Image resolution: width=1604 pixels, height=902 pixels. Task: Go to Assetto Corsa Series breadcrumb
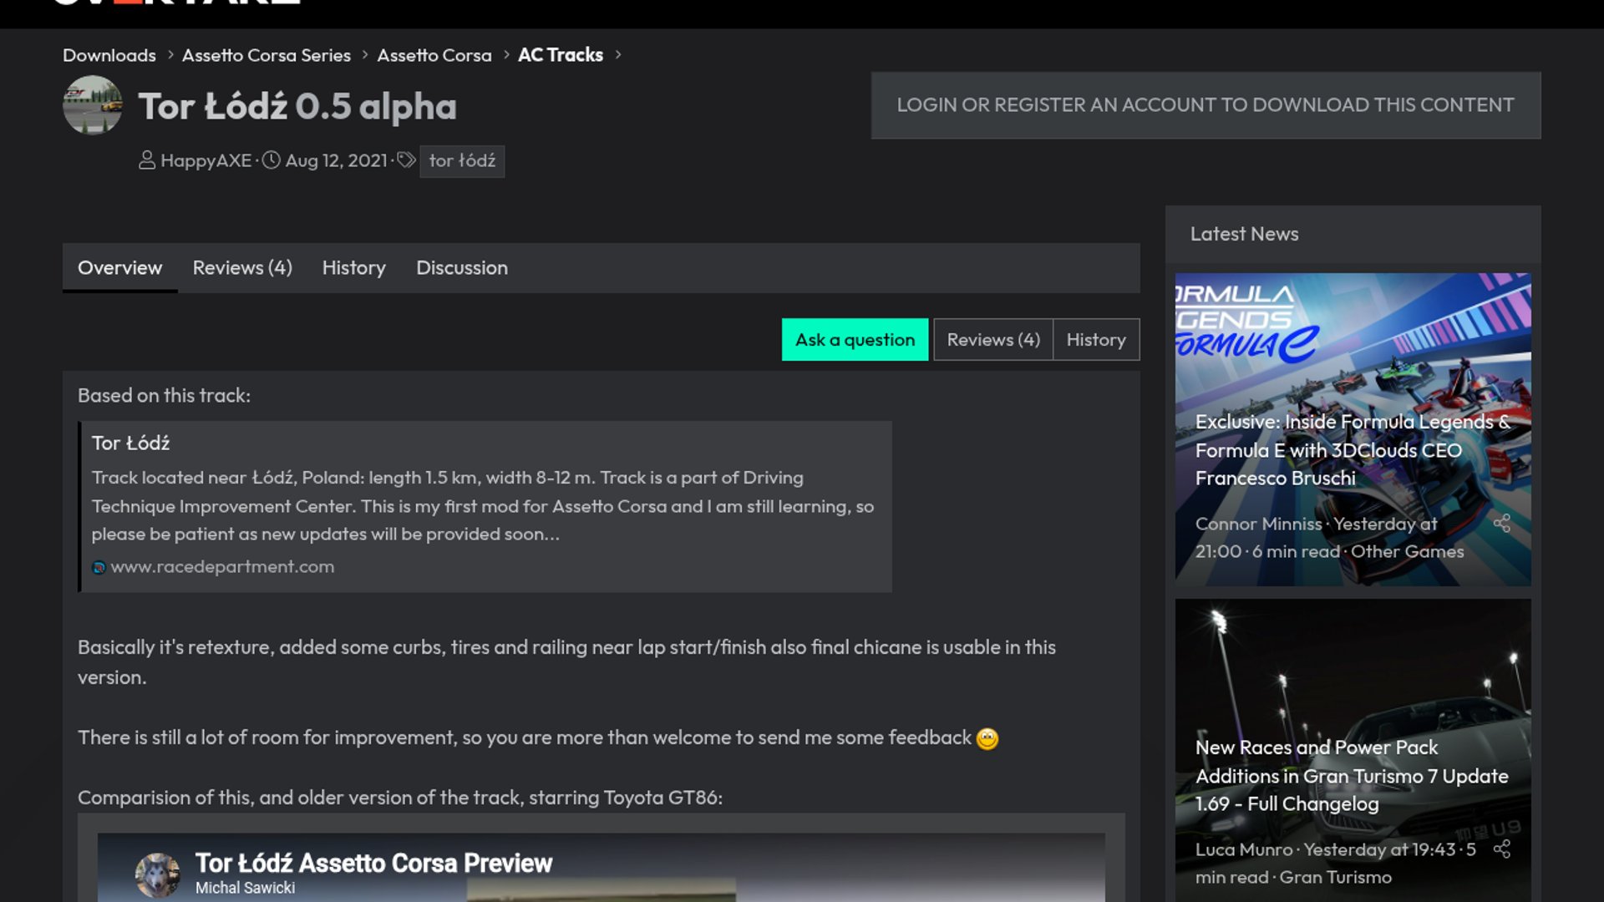click(x=266, y=55)
